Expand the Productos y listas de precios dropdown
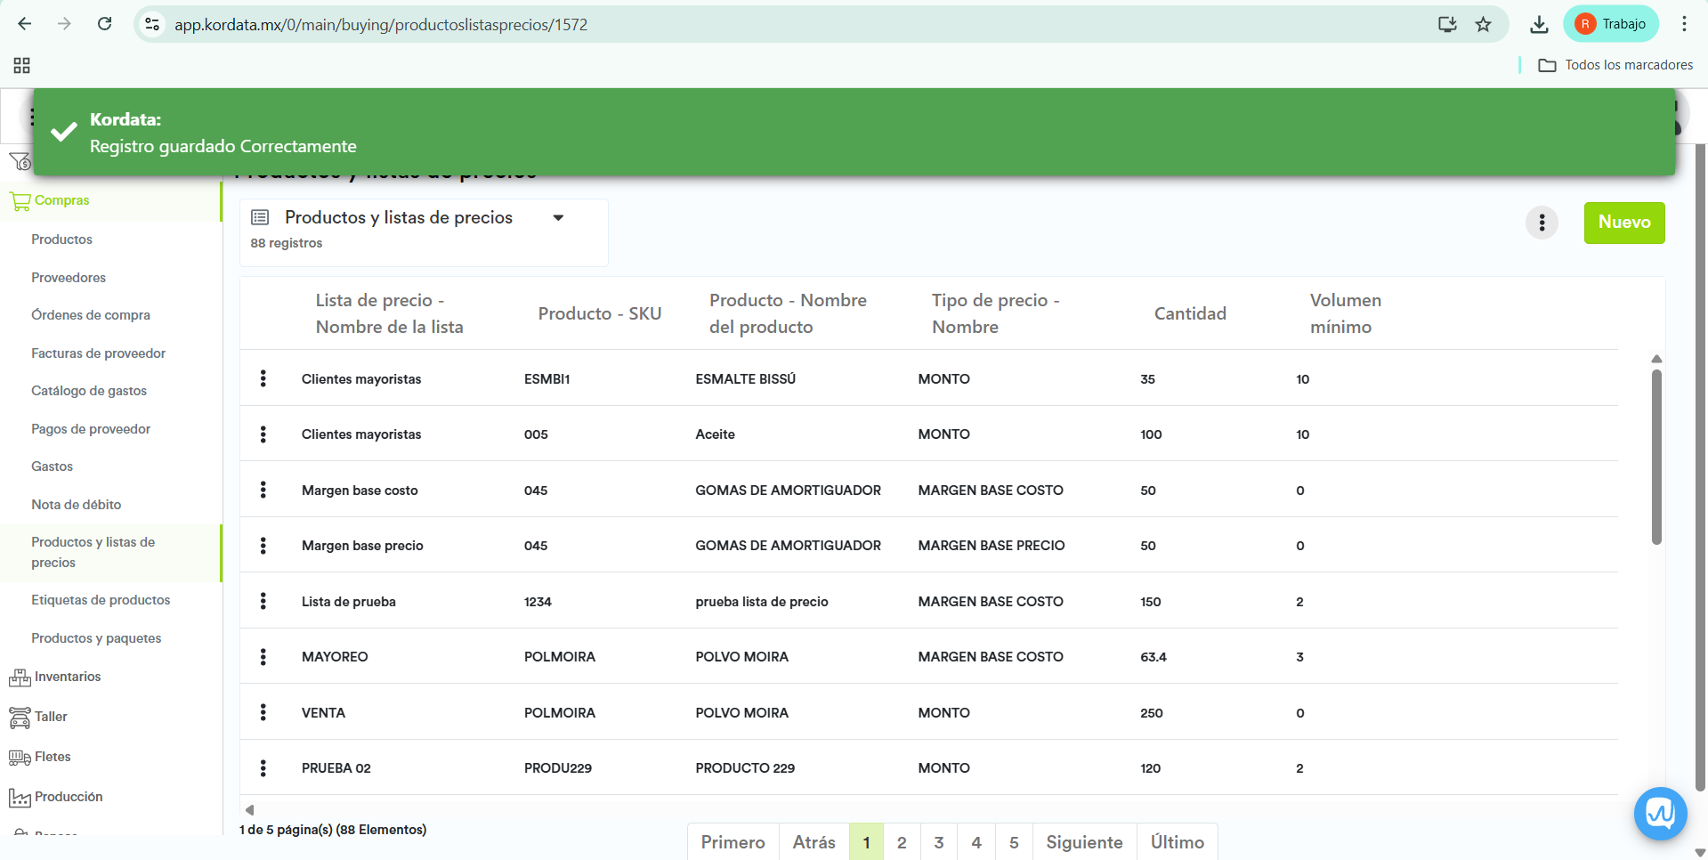The width and height of the screenshot is (1708, 860). [x=558, y=218]
